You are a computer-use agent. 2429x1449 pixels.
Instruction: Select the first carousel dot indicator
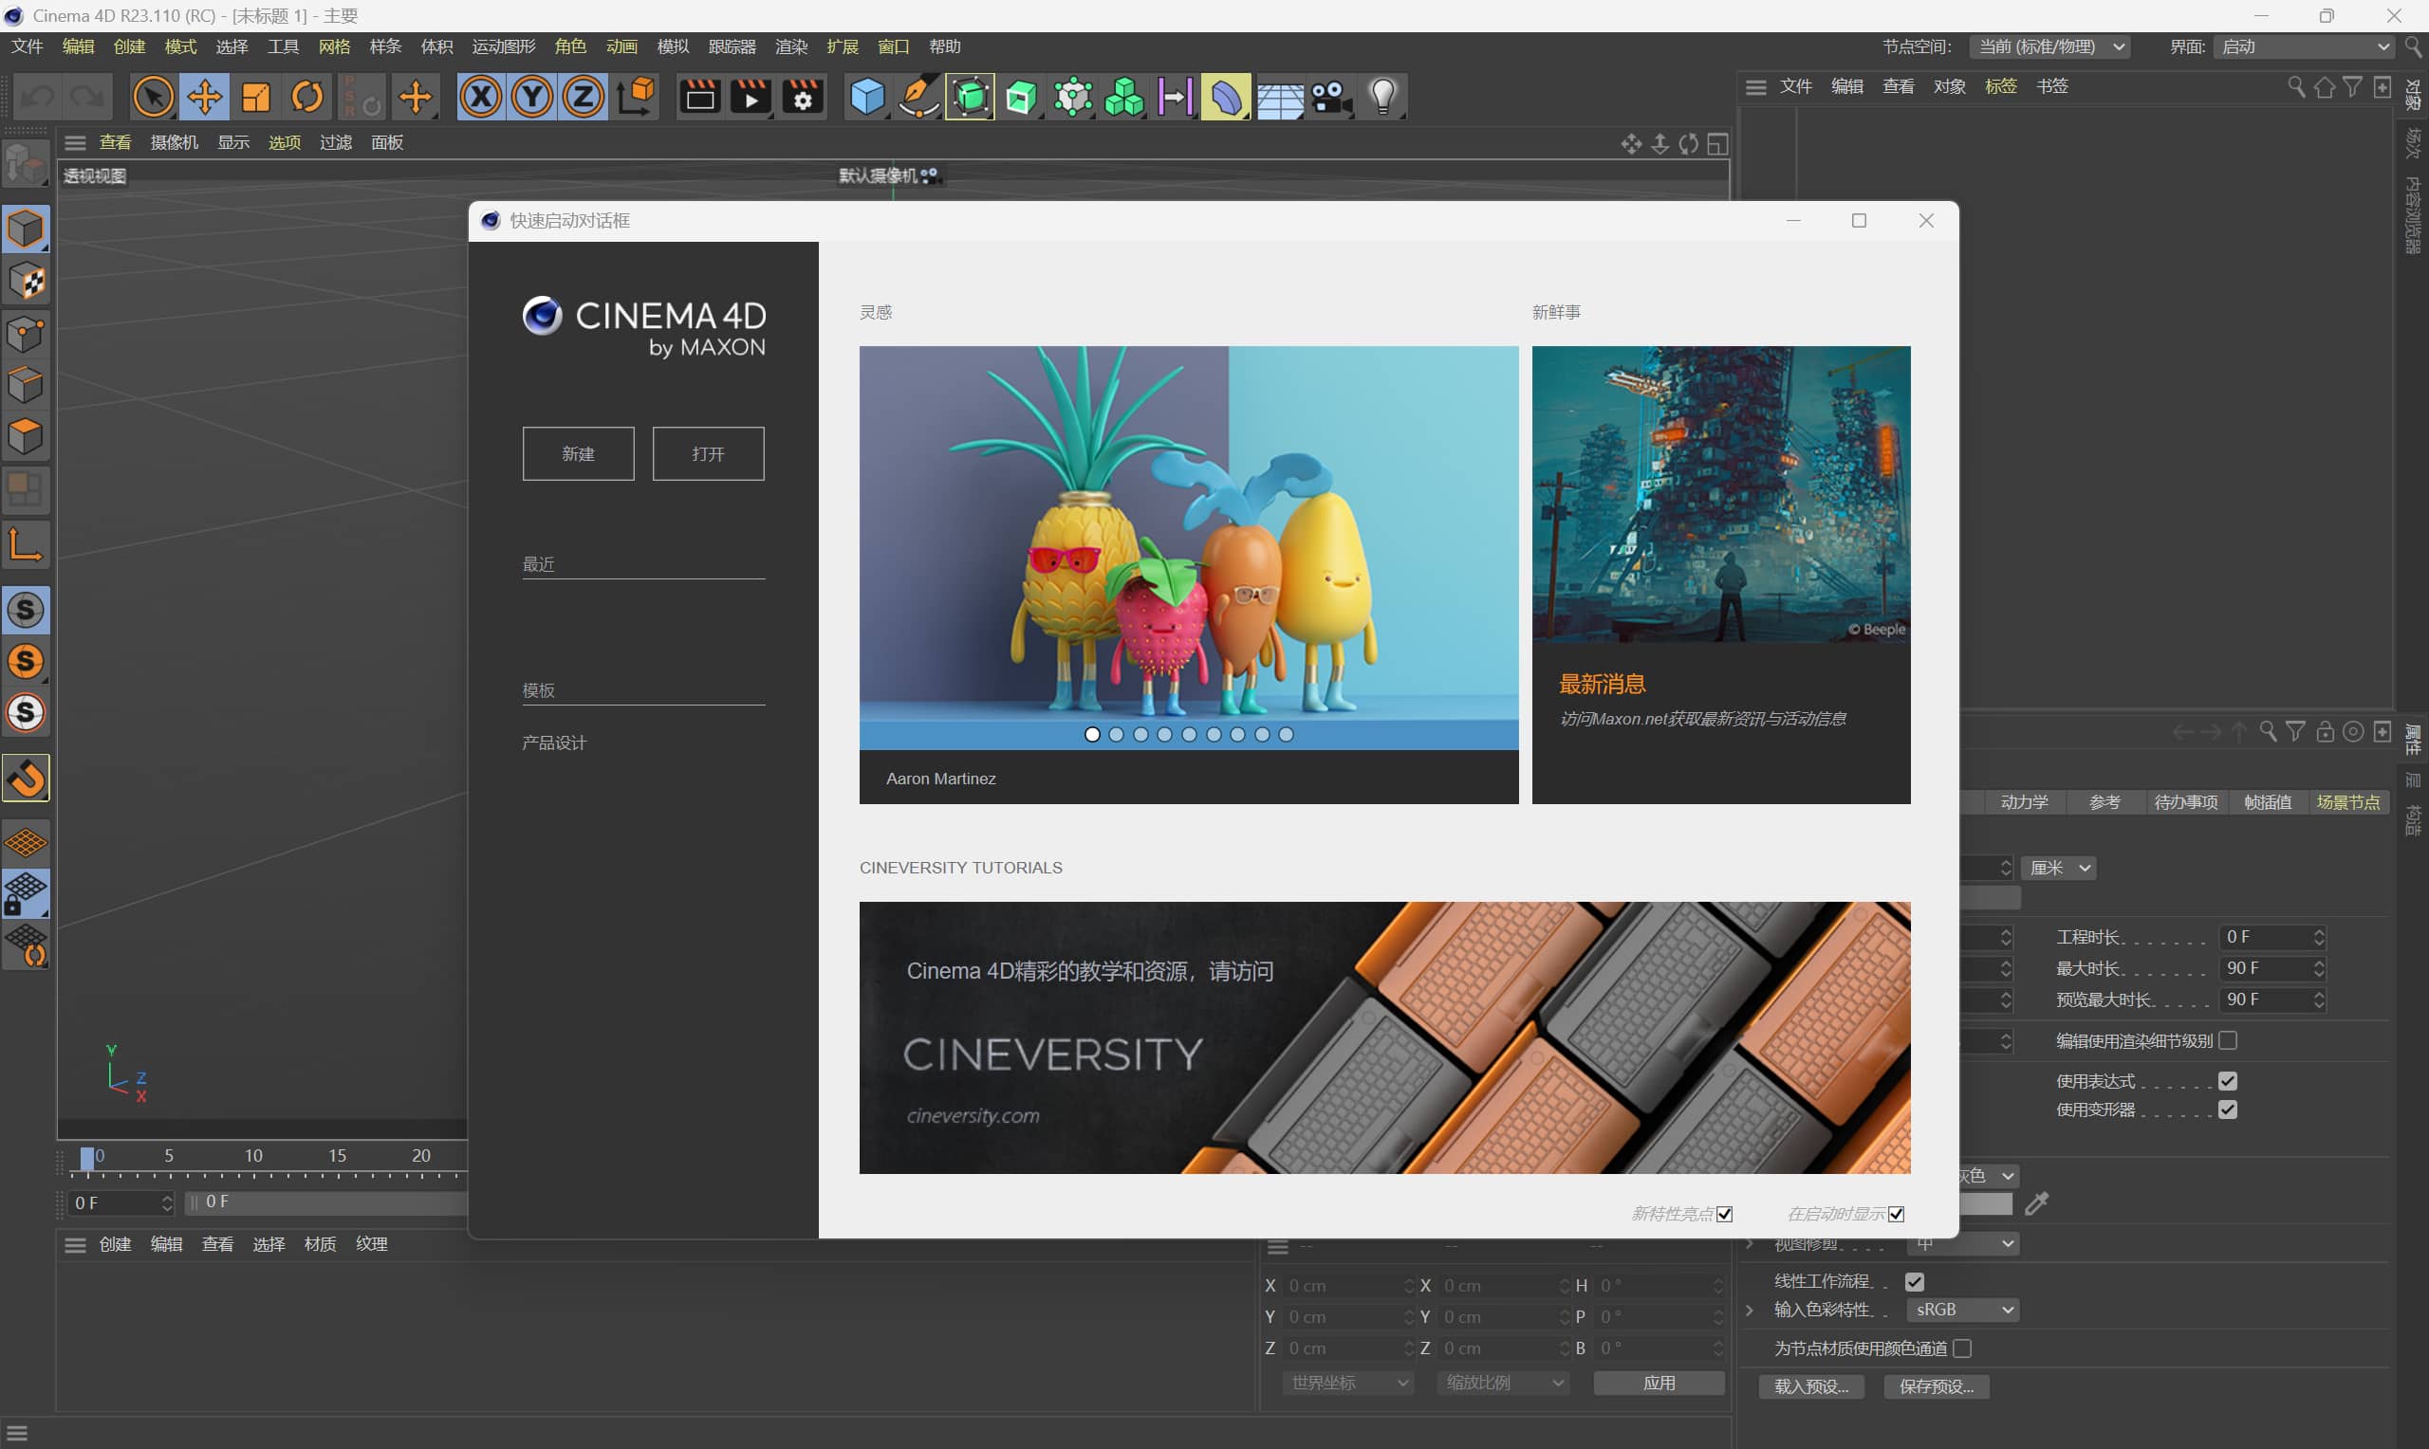pos(1092,734)
